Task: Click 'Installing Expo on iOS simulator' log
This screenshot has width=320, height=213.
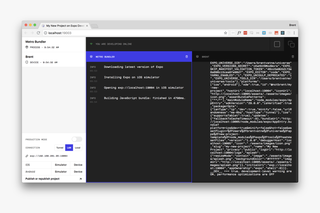Action: tap(132, 77)
